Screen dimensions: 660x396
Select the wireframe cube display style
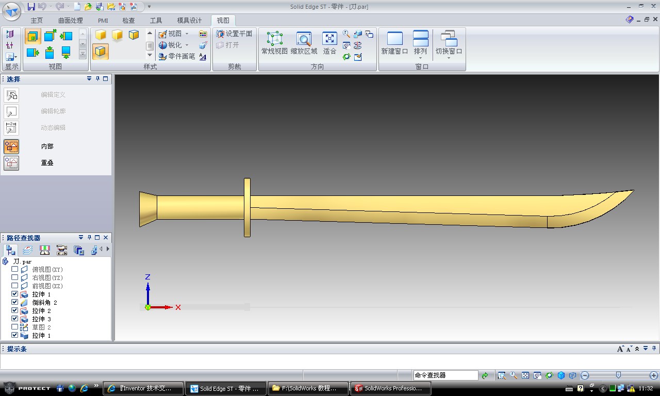tap(134, 35)
